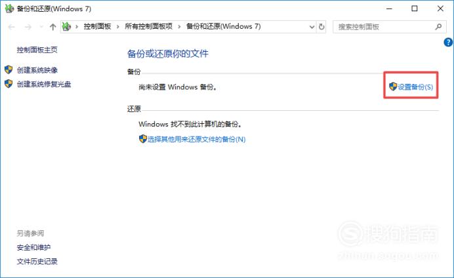This screenshot has height=278, width=454.
Task: Click shield icon beside 创建系统修复光盘
Action: (x=9, y=84)
